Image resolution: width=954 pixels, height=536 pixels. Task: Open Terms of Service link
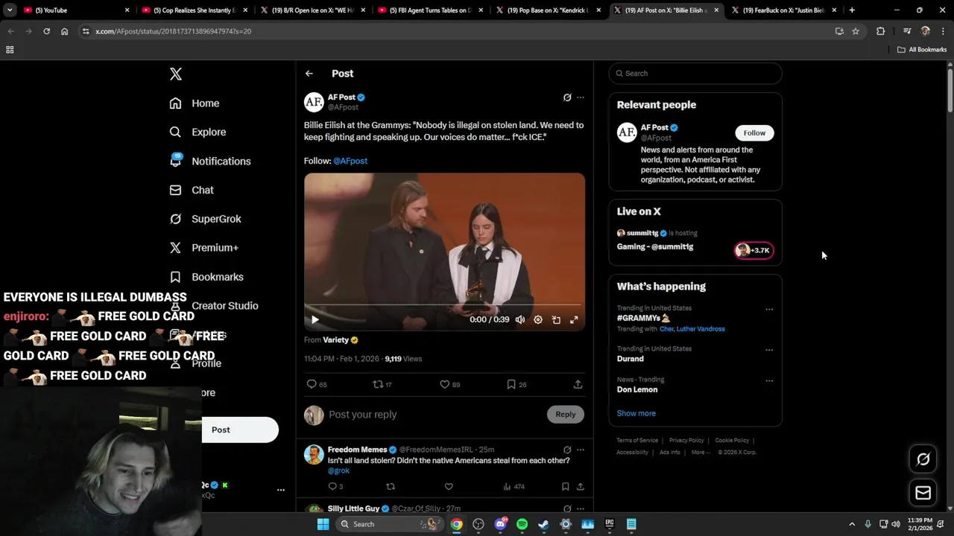[637, 440]
